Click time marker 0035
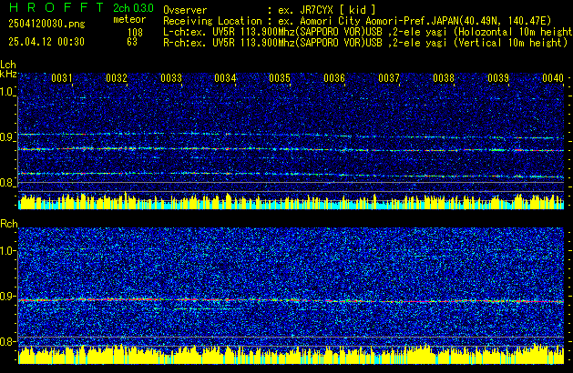Image resolution: width=573 pixels, height=373 pixels. [x=280, y=78]
